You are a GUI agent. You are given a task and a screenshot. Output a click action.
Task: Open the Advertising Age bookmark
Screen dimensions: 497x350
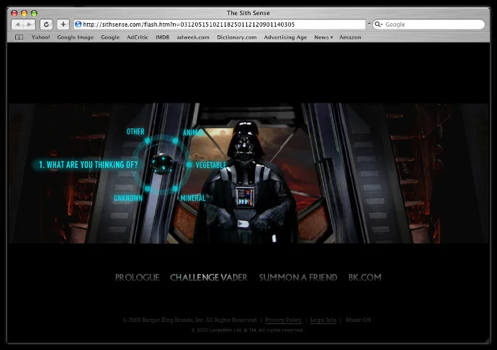tap(285, 37)
